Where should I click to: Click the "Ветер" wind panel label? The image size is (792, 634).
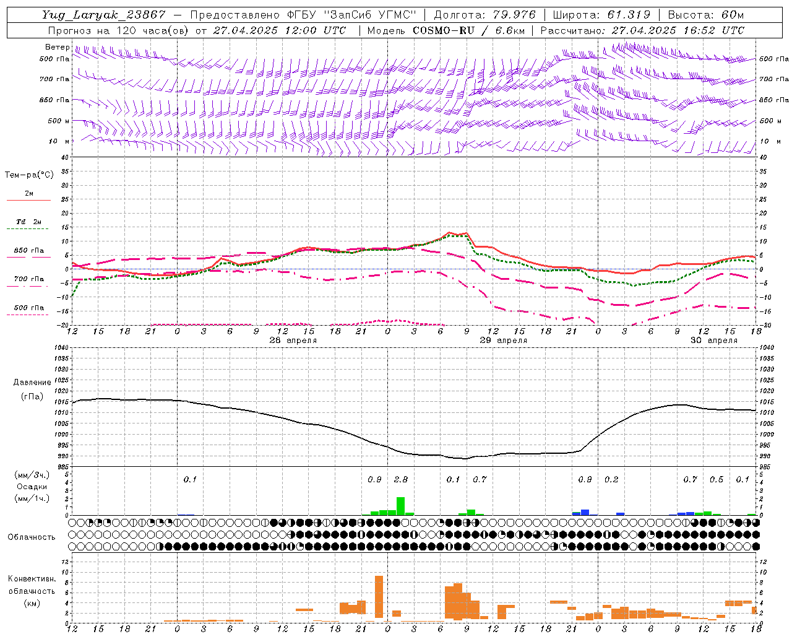tap(57, 47)
